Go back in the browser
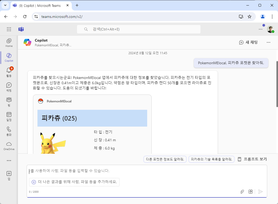The image size is (278, 204). (6, 17)
